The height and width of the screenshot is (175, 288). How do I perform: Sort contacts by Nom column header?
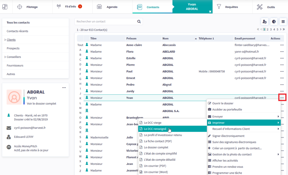click(x=166, y=38)
